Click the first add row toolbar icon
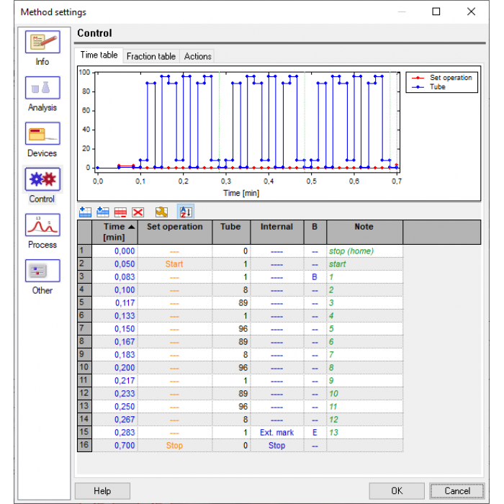The width and height of the screenshot is (504, 504). point(86,212)
